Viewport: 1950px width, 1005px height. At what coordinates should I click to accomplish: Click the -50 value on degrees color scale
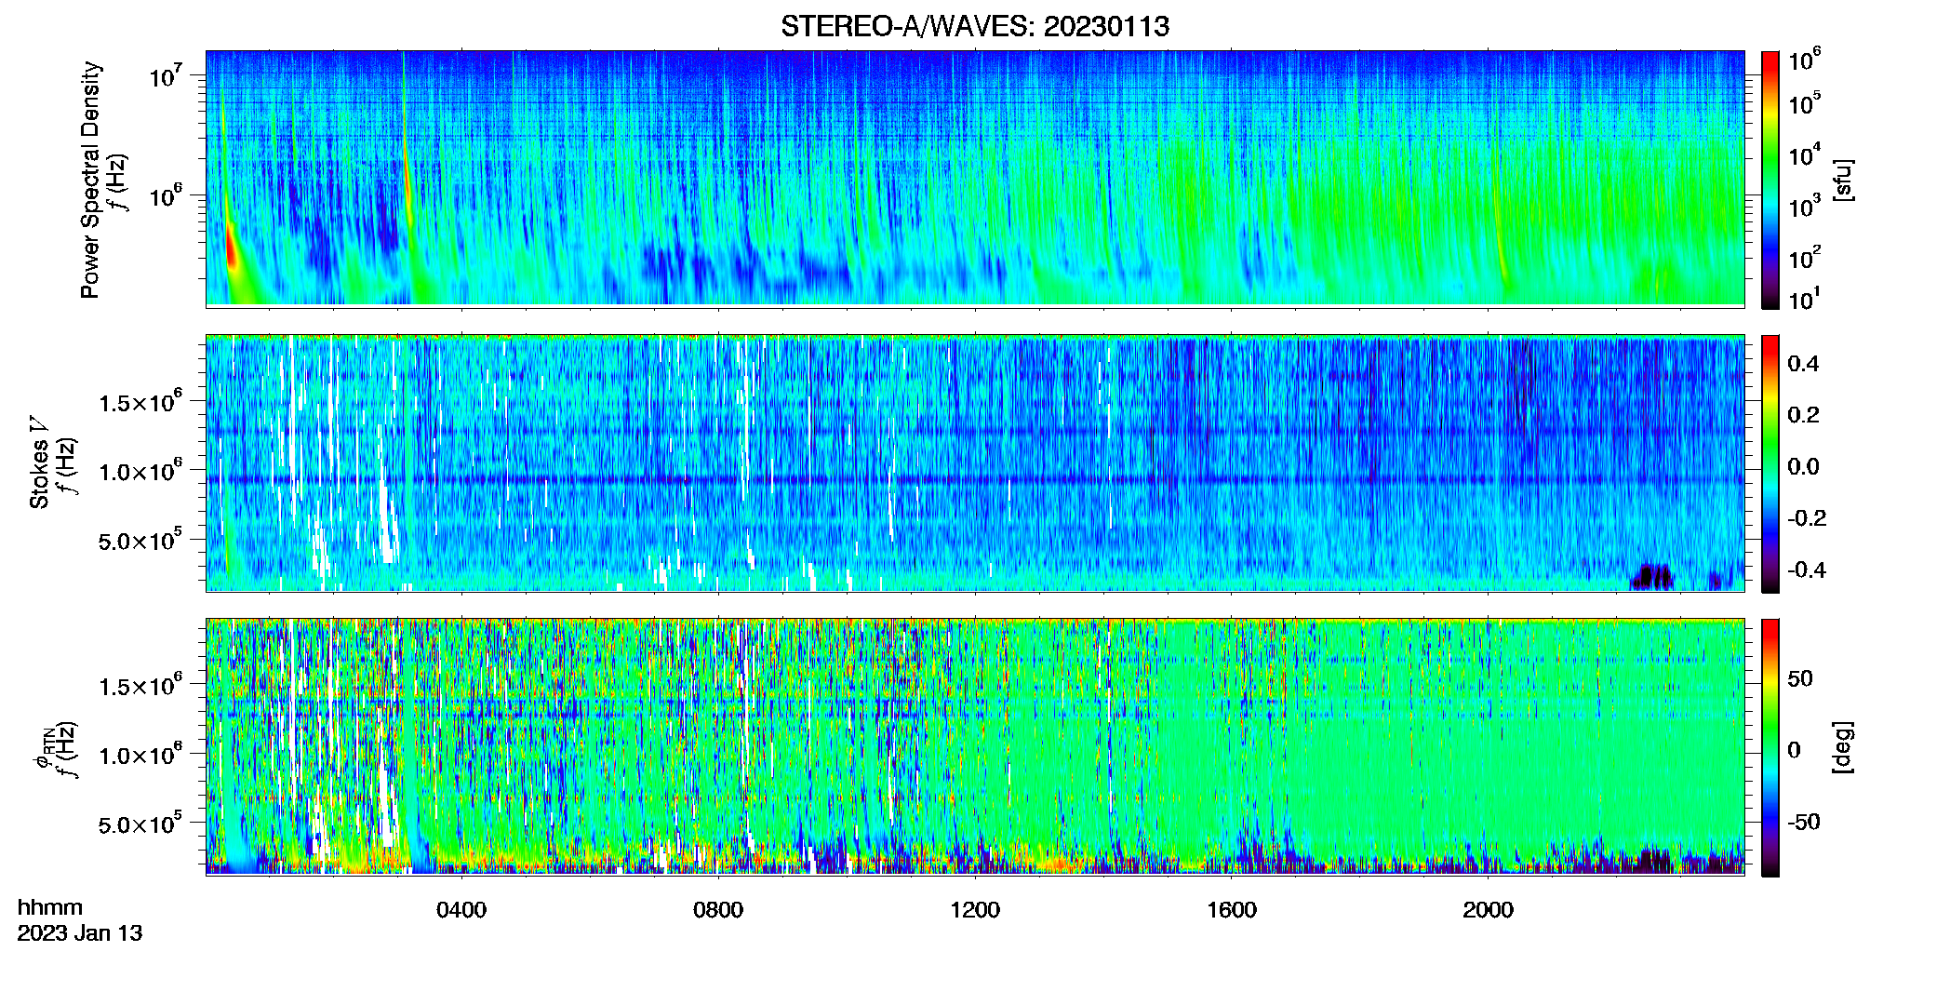click(x=1802, y=823)
